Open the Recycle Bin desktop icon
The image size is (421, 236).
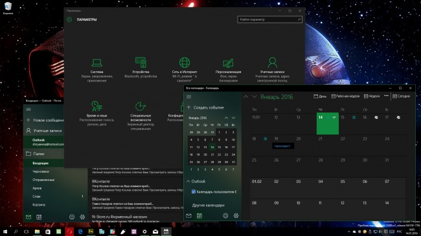pyautogui.click(x=8, y=8)
